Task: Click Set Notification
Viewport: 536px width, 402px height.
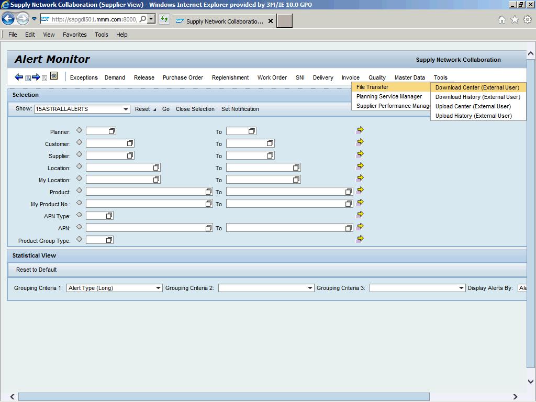Action: pyautogui.click(x=240, y=109)
